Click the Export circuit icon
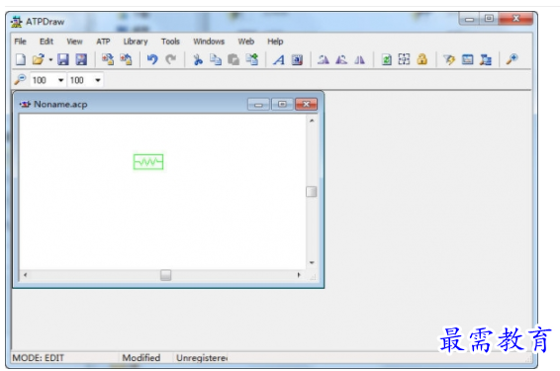The image size is (560, 371). click(126, 59)
